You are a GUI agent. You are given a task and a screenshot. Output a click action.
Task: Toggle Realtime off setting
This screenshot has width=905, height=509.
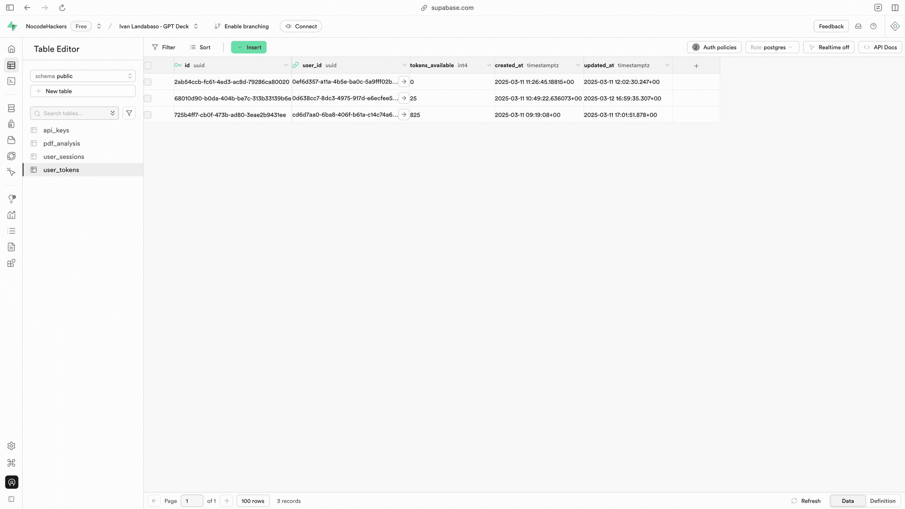[829, 47]
